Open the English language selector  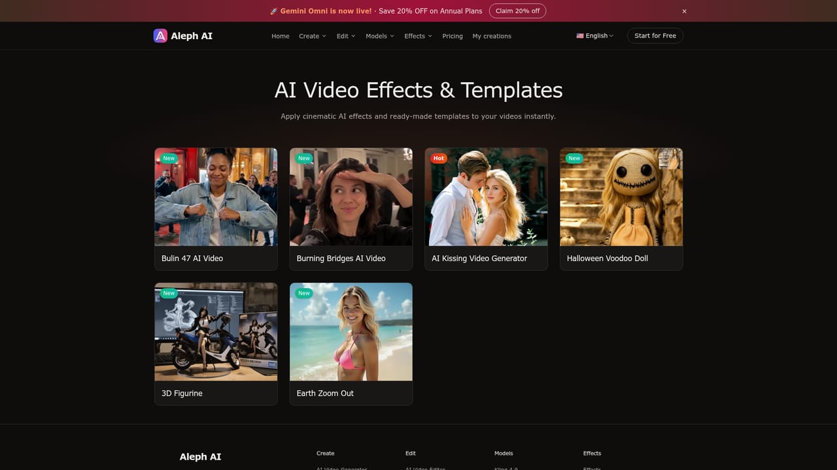pyautogui.click(x=595, y=36)
